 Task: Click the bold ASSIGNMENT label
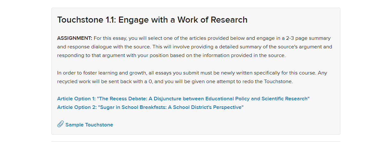pos(75,38)
